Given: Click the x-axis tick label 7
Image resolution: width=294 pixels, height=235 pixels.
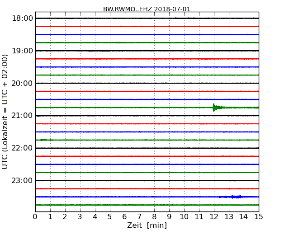Looking at the screenshot, I should (139, 217).
